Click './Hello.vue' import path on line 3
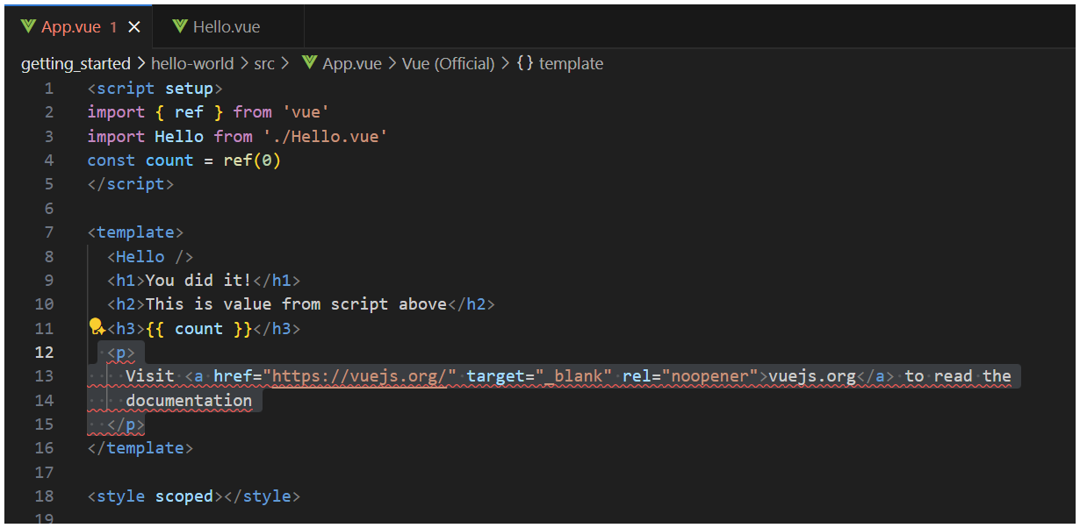The width and height of the screenshot is (1080, 528). click(x=325, y=137)
